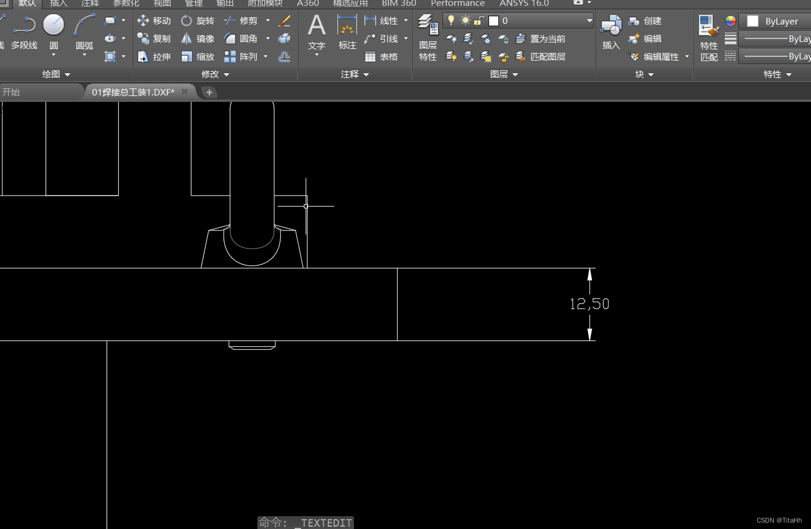Open the Array (阵列) dropdown arrow
Viewport: 811px width, 529px height.
(265, 56)
